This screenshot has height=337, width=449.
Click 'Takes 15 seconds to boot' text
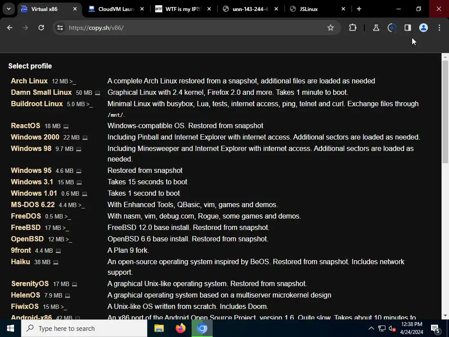tap(147, 182)
